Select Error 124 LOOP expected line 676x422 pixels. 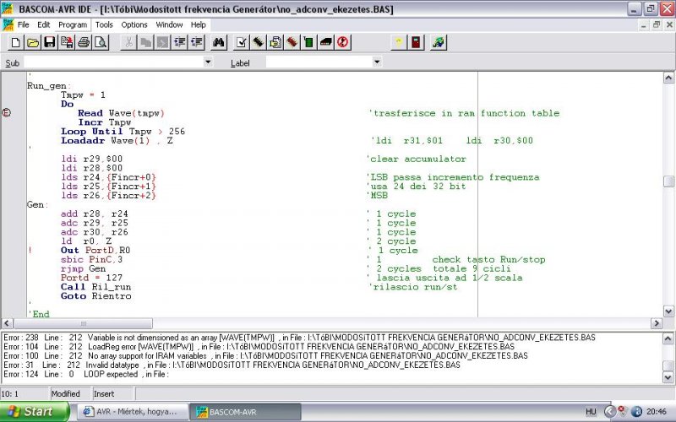[86, 374]
